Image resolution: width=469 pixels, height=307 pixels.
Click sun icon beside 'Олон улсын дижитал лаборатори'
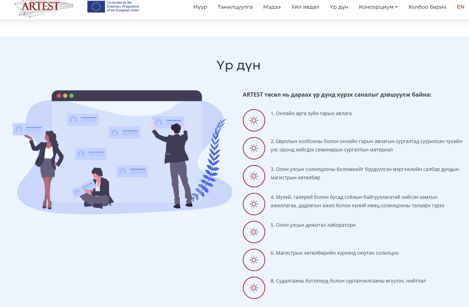pos(254,232)
